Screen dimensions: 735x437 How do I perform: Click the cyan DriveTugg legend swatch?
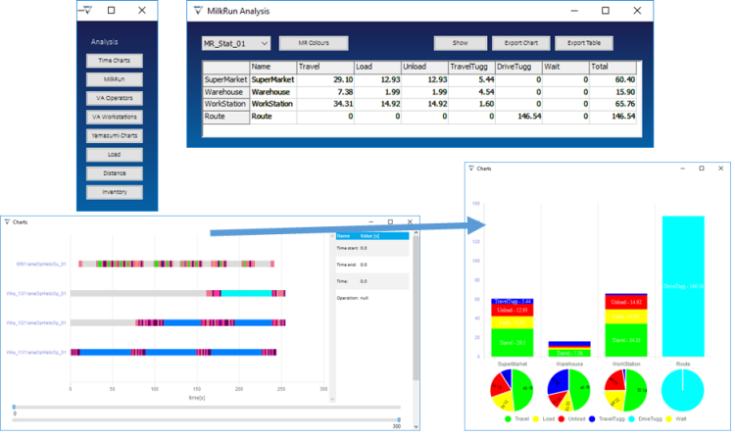click(x=631, y=419)
